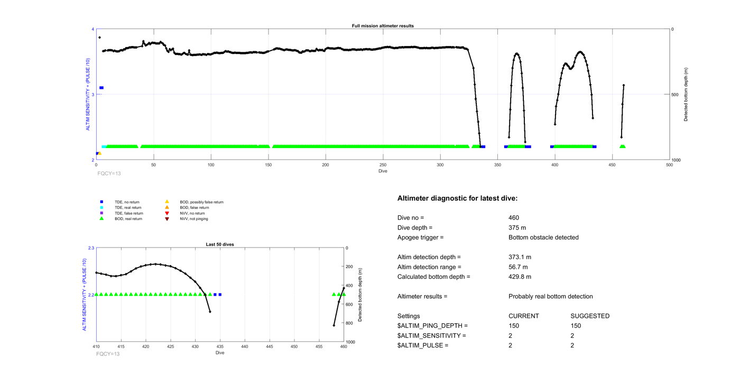740x384 pixels.
Task: Click the 'FQCY=13' note under the full mission plot
Action: pos(109,173)
